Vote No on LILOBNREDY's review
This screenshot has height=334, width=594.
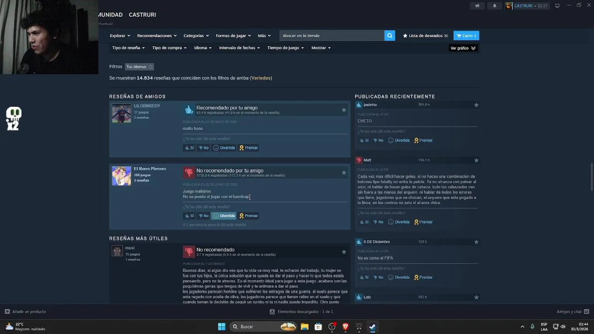click(203, 148)
